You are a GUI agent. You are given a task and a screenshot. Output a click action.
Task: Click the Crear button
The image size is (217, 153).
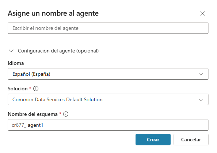click(153, 140)
